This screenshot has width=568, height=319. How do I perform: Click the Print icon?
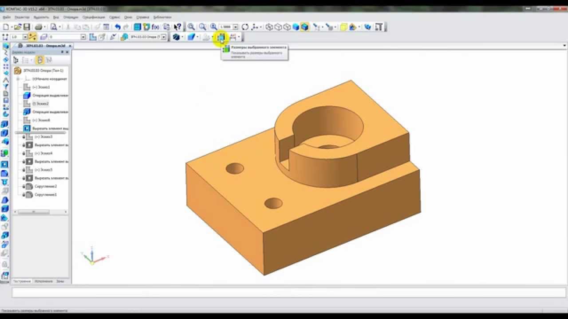pos(39,27)
